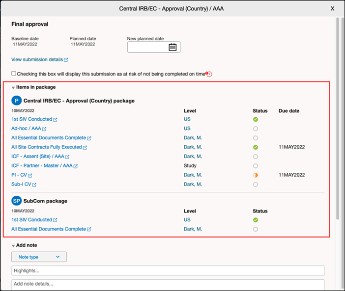345x291 pixels.
Task: Click the at-risk info warning icon
Action: (x=209, y=74)
